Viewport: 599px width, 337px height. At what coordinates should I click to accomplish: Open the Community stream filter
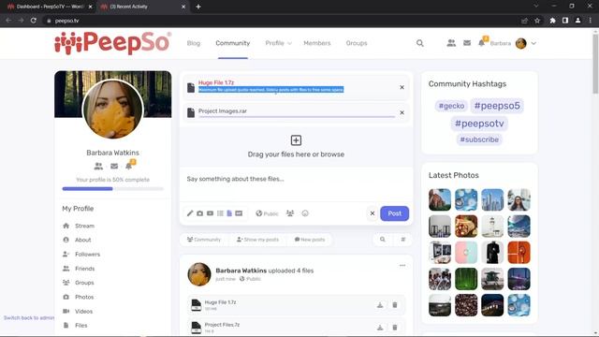(204, 240)
